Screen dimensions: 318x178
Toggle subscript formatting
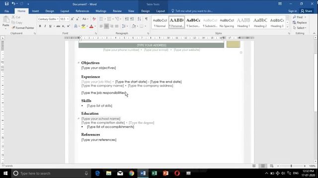point(63,26)
